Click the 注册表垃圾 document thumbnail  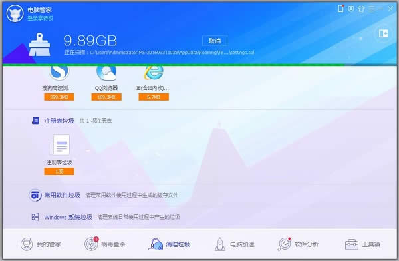(59, 145)
